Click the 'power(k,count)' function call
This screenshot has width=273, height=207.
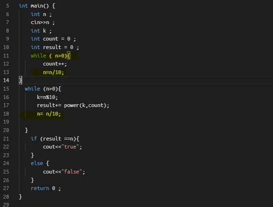pyautogui.click(x=85, y=105)
